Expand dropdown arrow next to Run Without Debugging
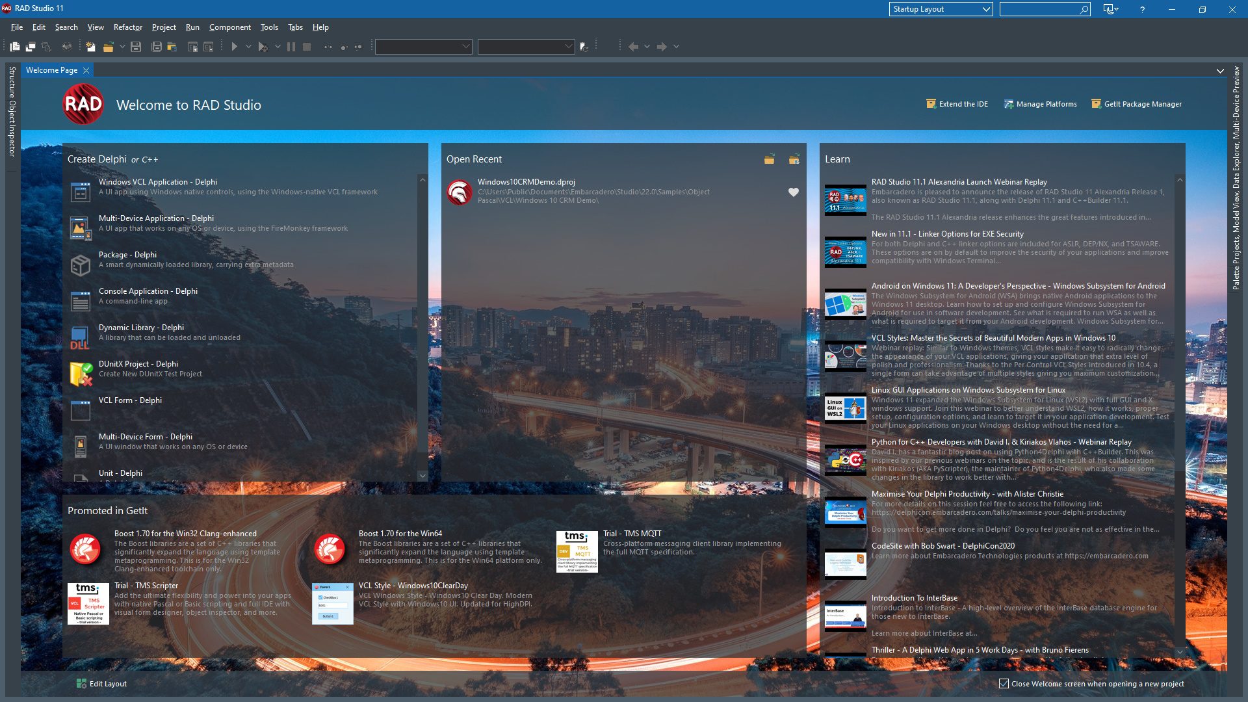 coord(248,47)
